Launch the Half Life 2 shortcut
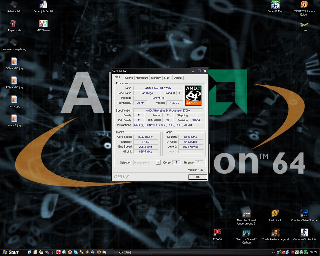 (x=275, y=215)
